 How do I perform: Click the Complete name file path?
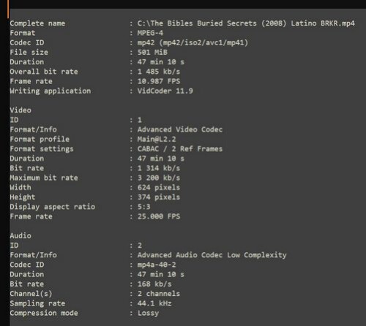(x=246, y=23)
